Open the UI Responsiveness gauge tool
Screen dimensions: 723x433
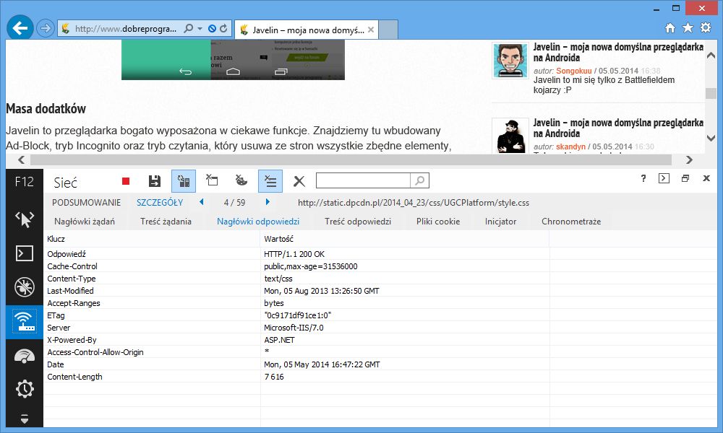pos(25,356)
